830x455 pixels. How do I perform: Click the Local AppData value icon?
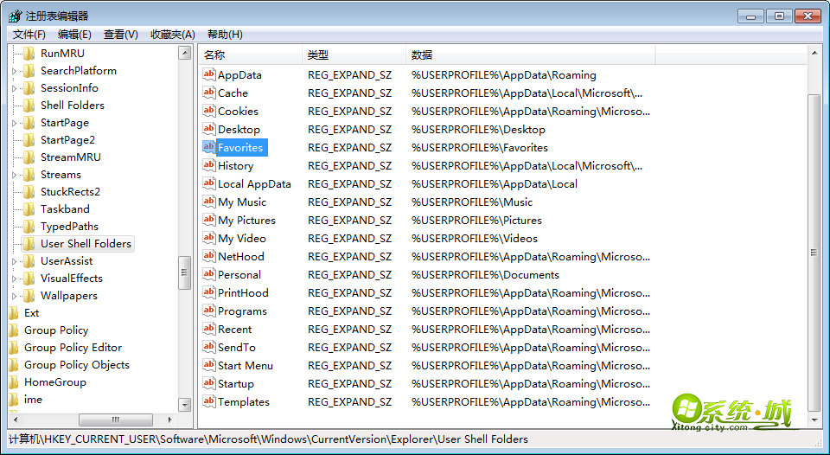pyautogui.click(x=209, y=183)
